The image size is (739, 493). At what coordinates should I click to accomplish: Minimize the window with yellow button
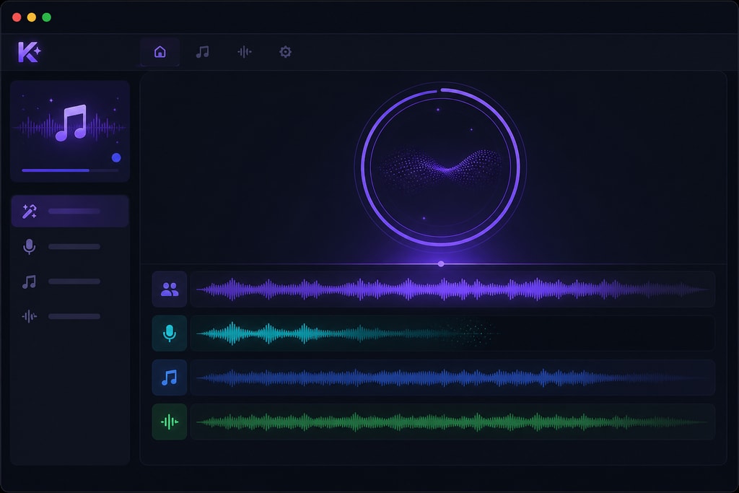coord(32,17)
